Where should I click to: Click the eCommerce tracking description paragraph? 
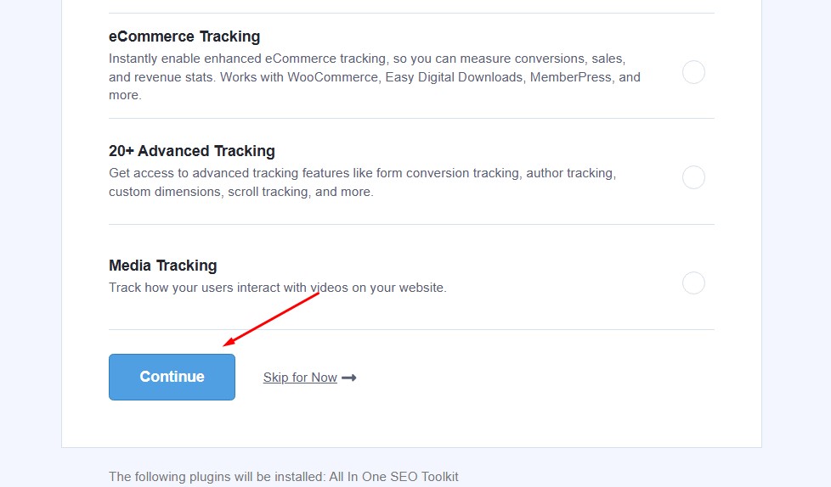tap(374, 76)
